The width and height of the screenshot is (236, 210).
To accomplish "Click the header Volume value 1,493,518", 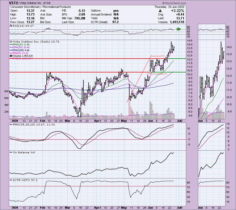I will [x=177, y=22].
